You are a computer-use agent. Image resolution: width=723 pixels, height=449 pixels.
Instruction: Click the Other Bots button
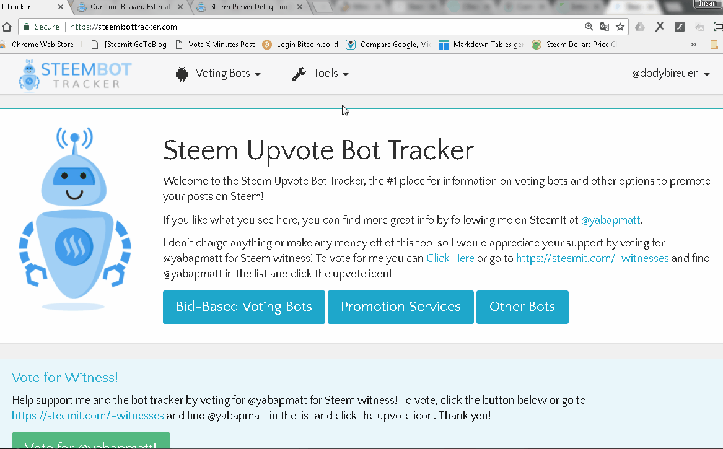(x=522, y=307)
